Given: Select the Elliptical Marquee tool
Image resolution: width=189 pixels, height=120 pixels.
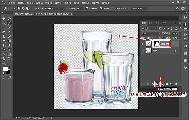Looking at the screenshot, I should (9, 19).
